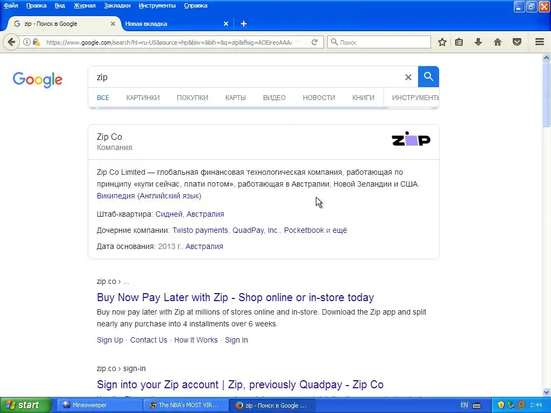Open the Pocket icon in toolbar

[x=517, y=42]
